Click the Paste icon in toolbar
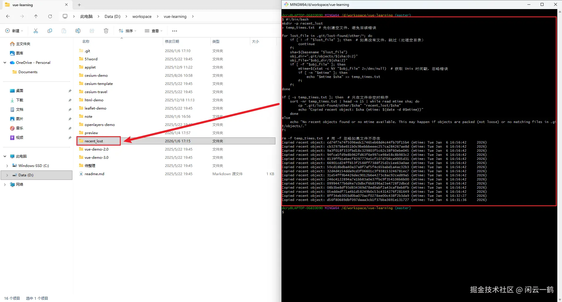The width and height of the screenshot is (562, 302). 64,31
